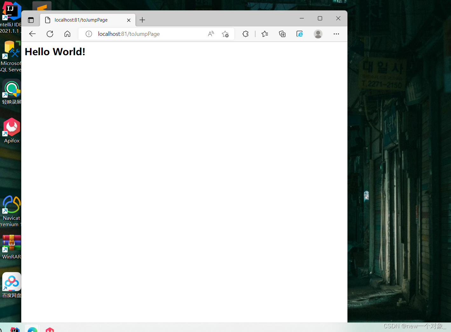Select the localhost:81/toJumpPage tab
Screen dimensions: 451x332
click(88, 20)
